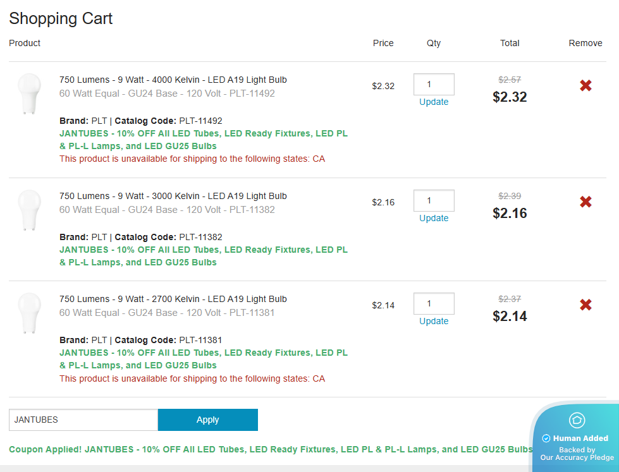Remove the 2700 Kelvin bulb from cart

(x=585, y=305)
